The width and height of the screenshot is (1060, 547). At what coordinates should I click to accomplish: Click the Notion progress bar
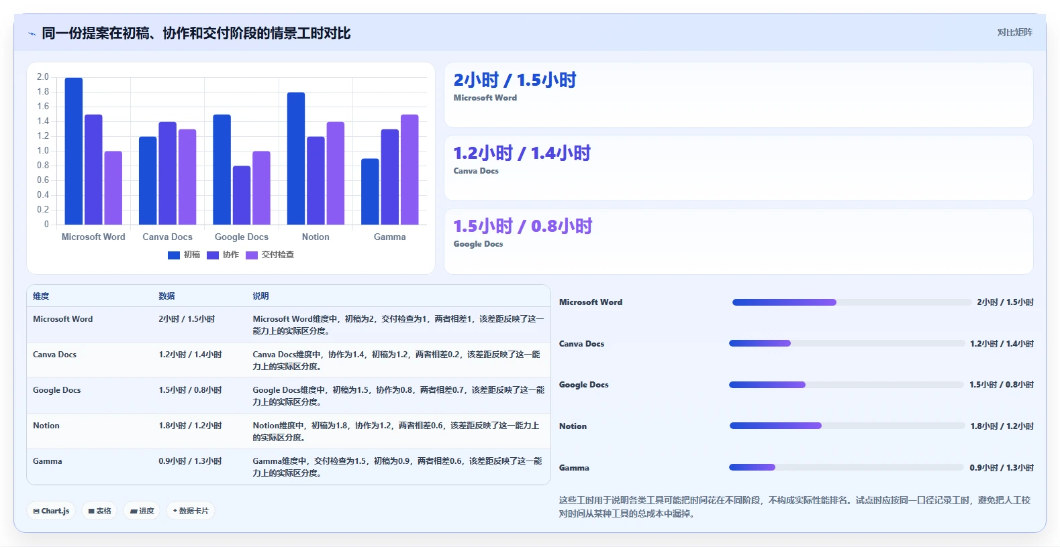(847, 426)
